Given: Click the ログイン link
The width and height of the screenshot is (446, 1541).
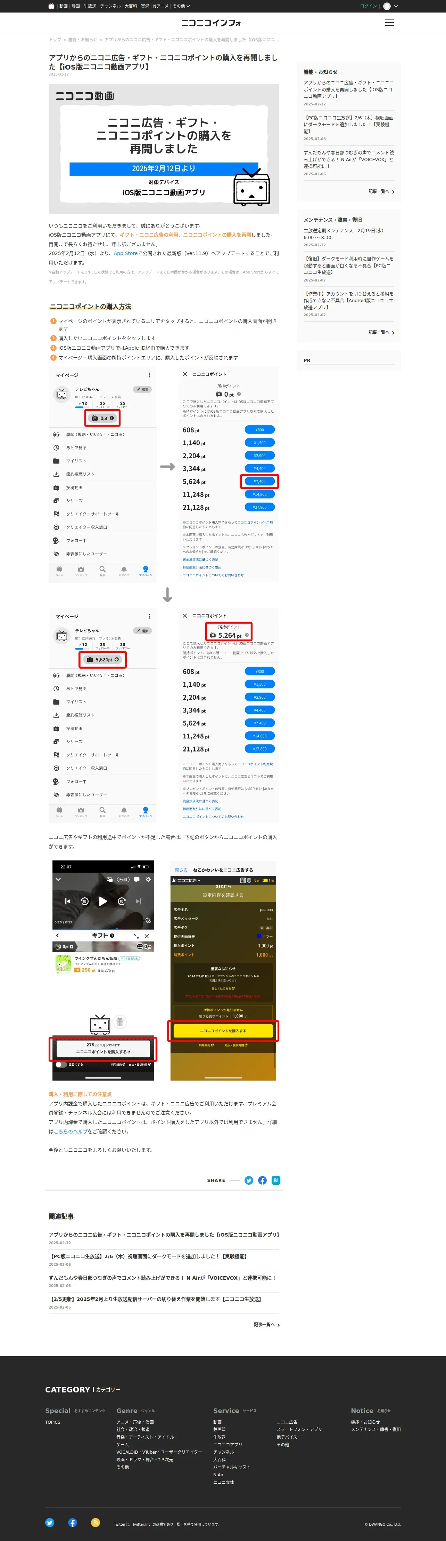Looking at the screenshot, I should [x=369, y=6].
